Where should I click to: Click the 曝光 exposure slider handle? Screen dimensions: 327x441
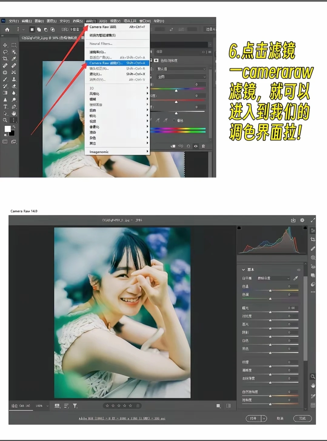(270, 312)
